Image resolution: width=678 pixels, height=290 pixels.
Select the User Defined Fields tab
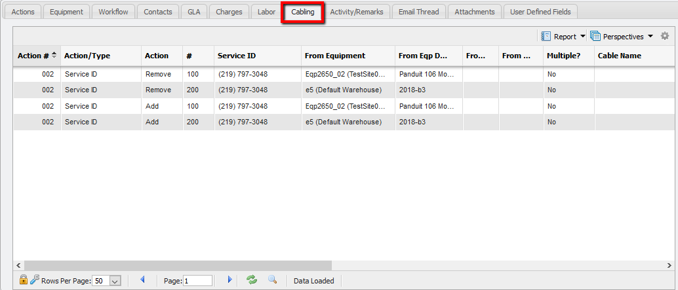point(541,12)
